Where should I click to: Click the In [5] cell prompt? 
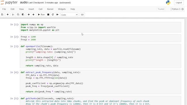tap(15, 99)
